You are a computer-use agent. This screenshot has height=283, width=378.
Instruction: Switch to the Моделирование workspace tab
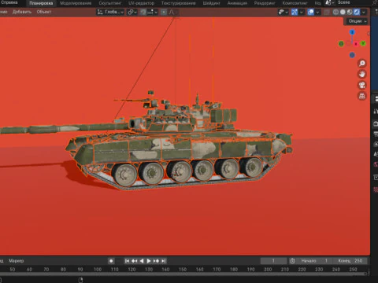[x=76, y=3]
